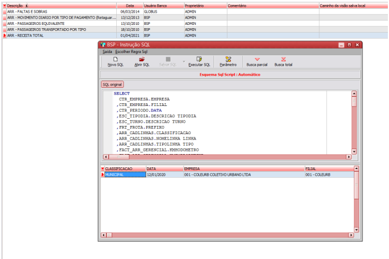Image resolution: width=389 pixels, height=259 pixels.
Task: Select the ARR - RECEITA TOTAL row
Action: [x=195, y=35]
